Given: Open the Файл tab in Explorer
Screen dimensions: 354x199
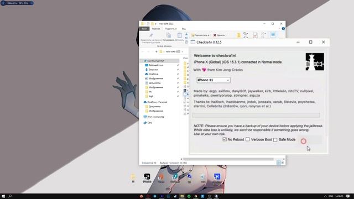Looking at the screenshot, I should (x=144, y=29).
